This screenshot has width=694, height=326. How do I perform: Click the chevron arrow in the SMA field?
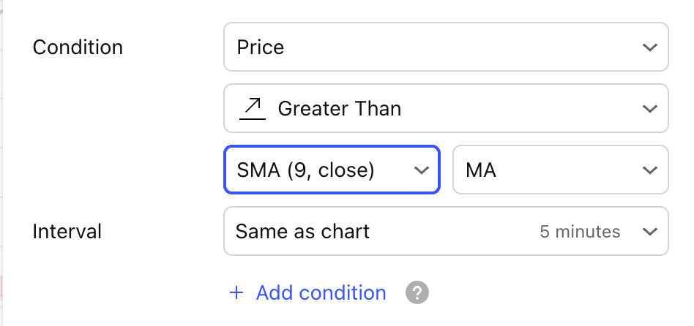point(421,170)
